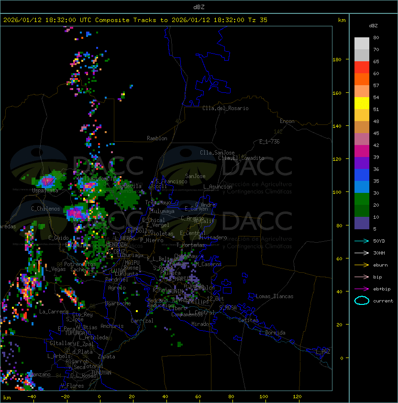
Task: Select the light blue 35-30 dBZ swatch
Action: pos(362,187)
